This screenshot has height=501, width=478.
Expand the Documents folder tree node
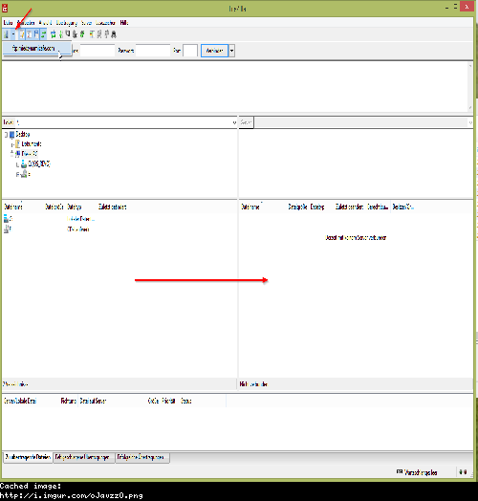click(x=12, y=144)
